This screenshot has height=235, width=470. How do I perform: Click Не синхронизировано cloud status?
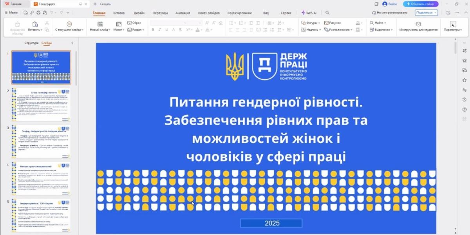coord(389,13)
